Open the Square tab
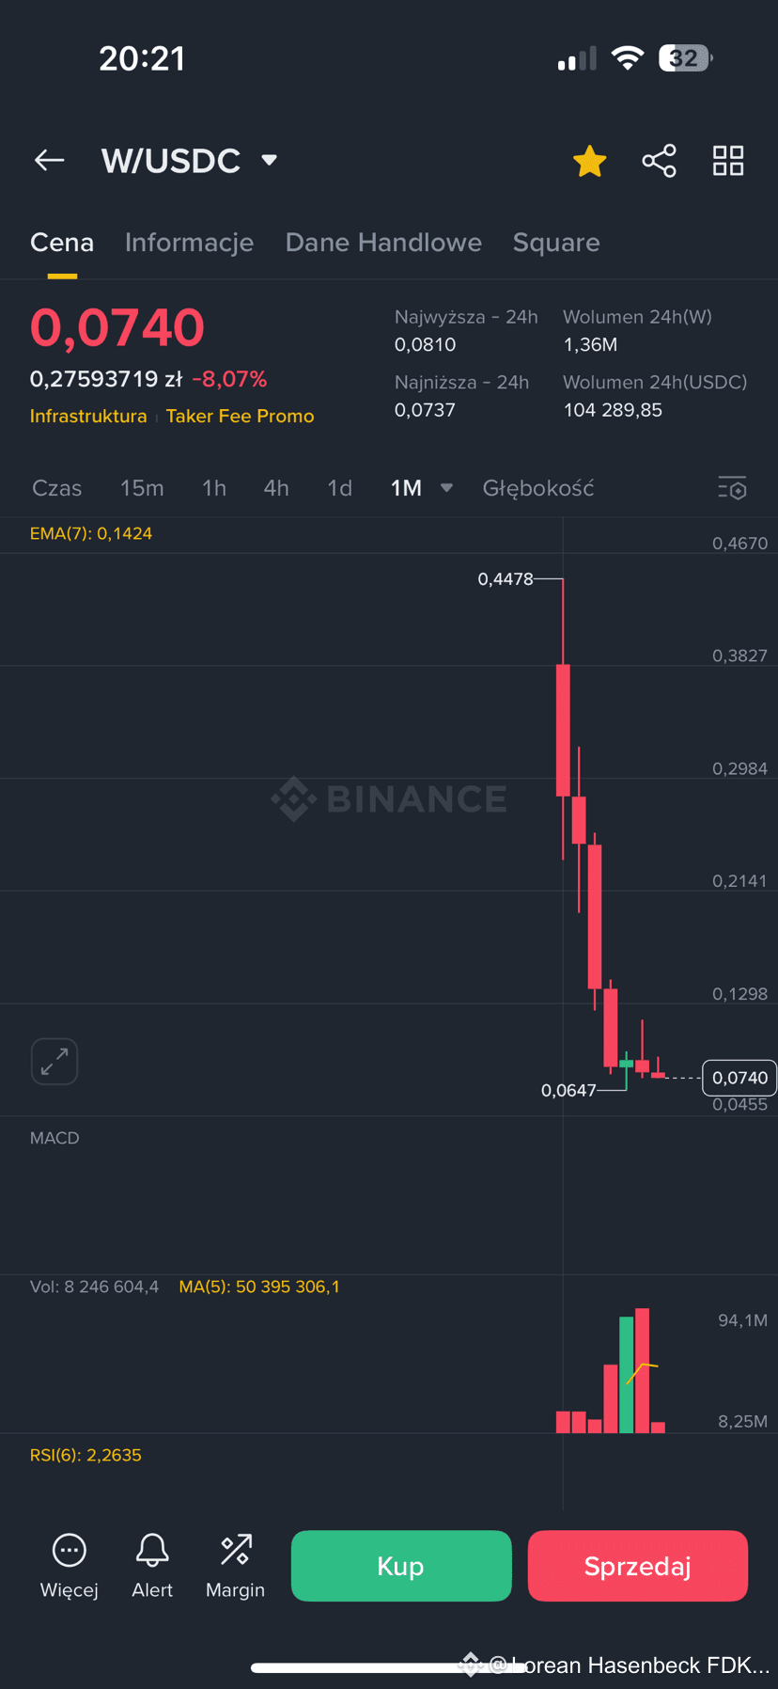The image size is (778, 1689). click(556, 243)
